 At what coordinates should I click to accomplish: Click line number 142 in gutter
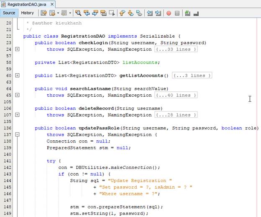tap(8, 167)
